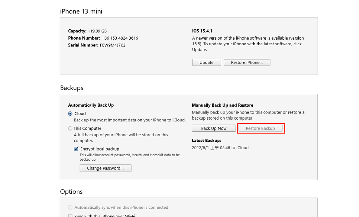Open the Change Password... dialog

click(105, 168)
